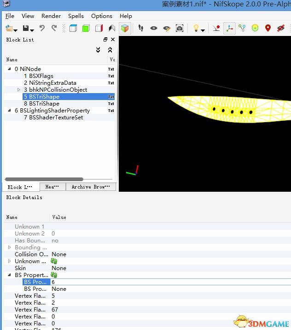Screen dimensions: 291x330
Task: Open the lighting dropdown arrow
Action: pos(203,30)
